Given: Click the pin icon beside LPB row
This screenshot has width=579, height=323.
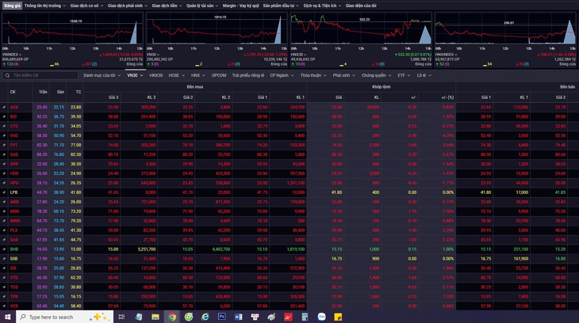Looking at the screenshot, I should tap(4, 192).
